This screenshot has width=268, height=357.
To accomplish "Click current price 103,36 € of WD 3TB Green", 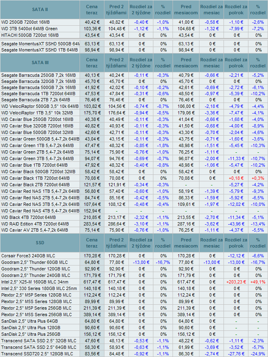I will click(x=92, y=29).
